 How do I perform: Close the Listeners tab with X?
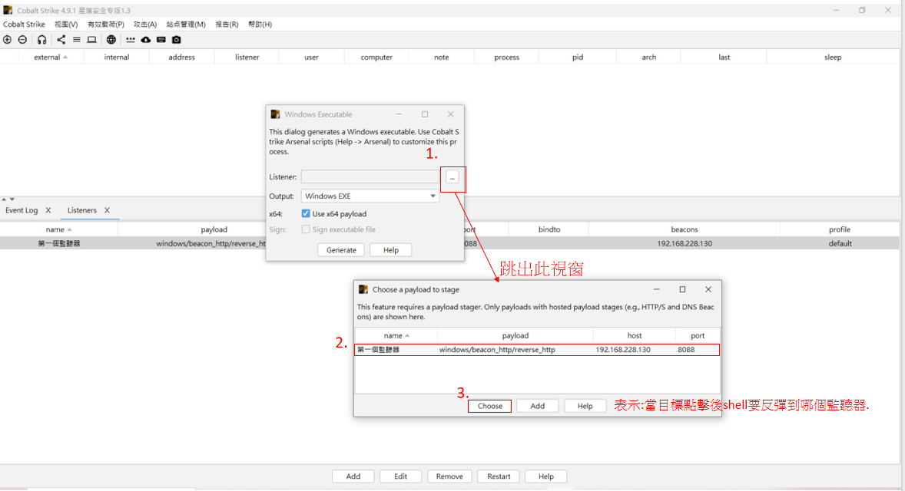107,210
